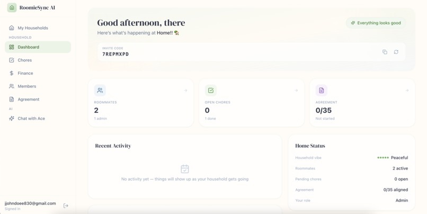This screenshot has width=427, height=214.
Task: Click the calendar icon in Recent Activity
Action: 185,169
